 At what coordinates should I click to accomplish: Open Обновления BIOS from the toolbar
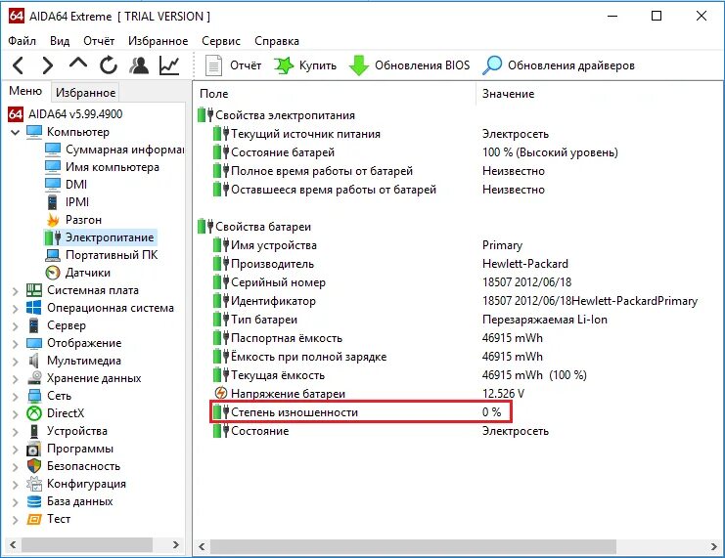click(x=409, y=65)
